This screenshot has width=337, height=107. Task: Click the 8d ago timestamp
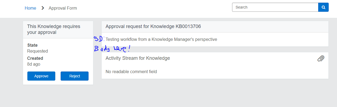(34, 64)
